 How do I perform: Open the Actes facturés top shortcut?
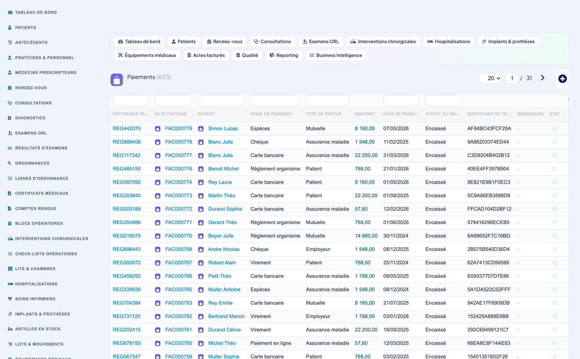point(206,56)
